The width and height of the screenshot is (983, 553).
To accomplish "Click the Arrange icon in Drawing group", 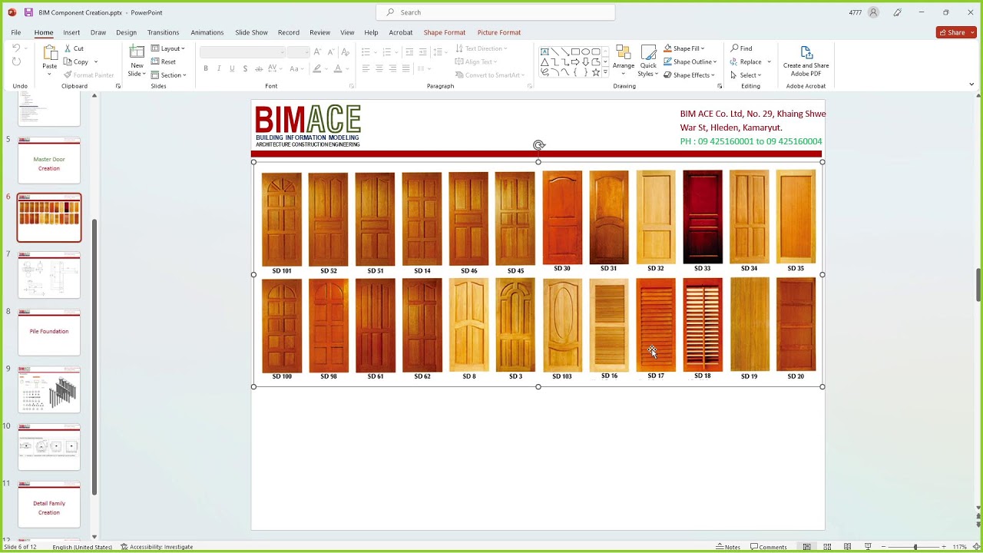I will point(624,53).
